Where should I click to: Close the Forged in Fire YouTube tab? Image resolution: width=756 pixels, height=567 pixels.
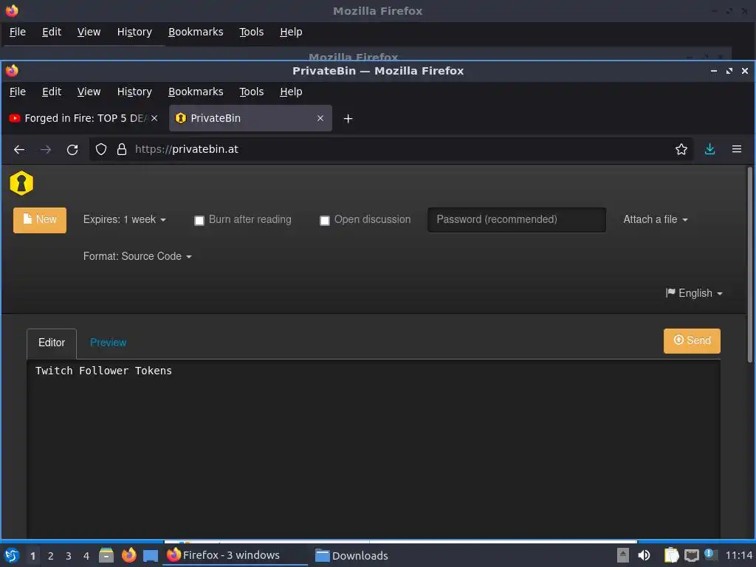pos(154,118)
